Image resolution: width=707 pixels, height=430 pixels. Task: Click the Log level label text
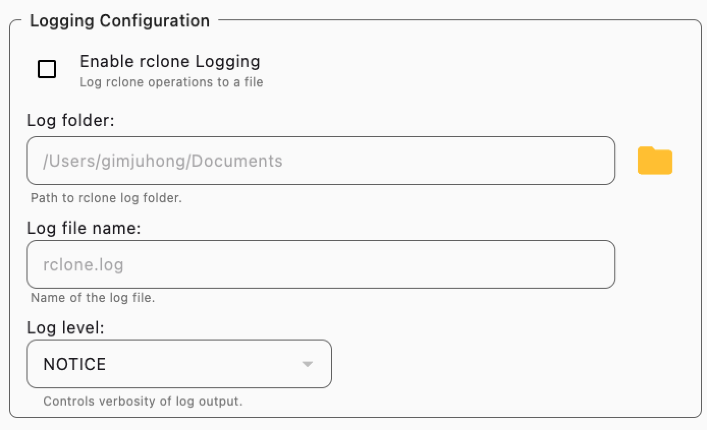pos(65,328)
